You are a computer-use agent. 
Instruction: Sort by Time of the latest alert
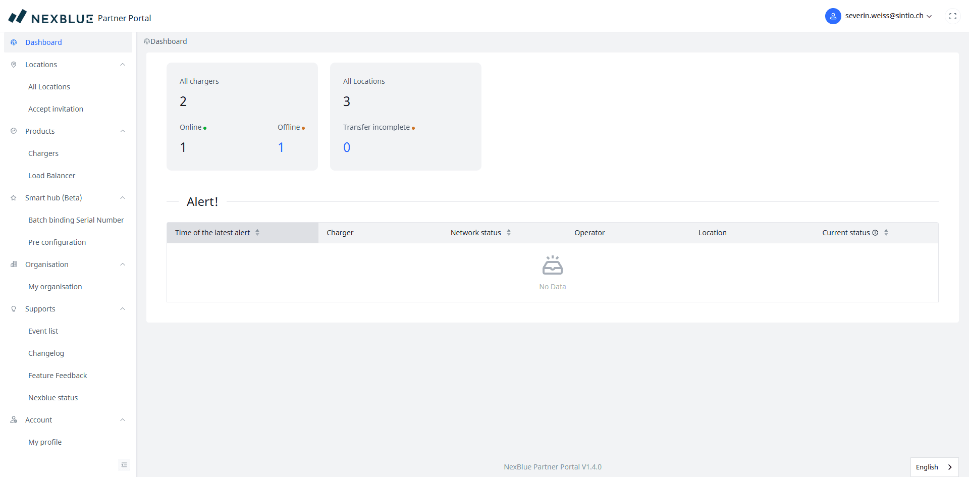pos(257,233)
